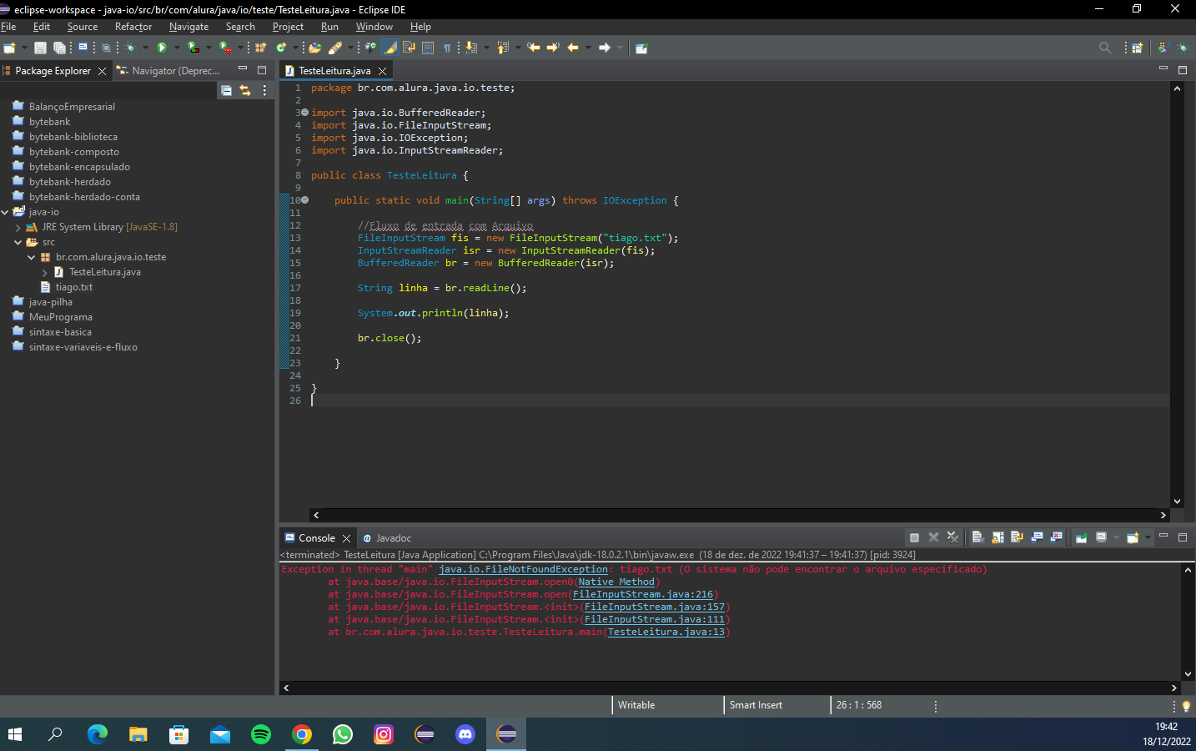Open the Navigate menu
Screen dimensions: 1196x751
188,27
